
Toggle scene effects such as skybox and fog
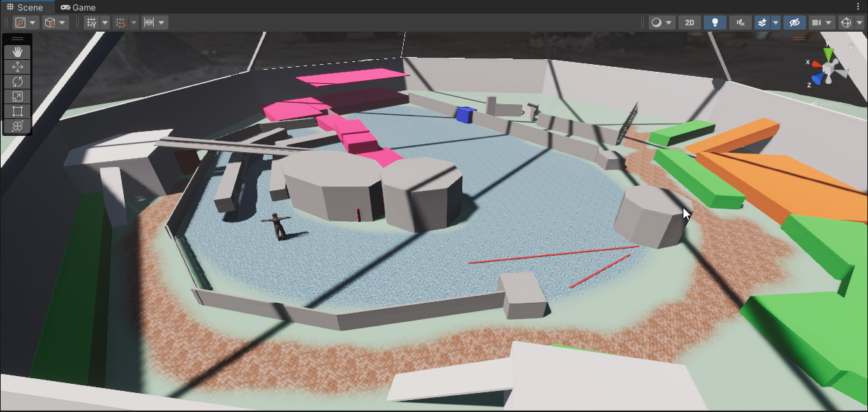(x=762, y=23)
